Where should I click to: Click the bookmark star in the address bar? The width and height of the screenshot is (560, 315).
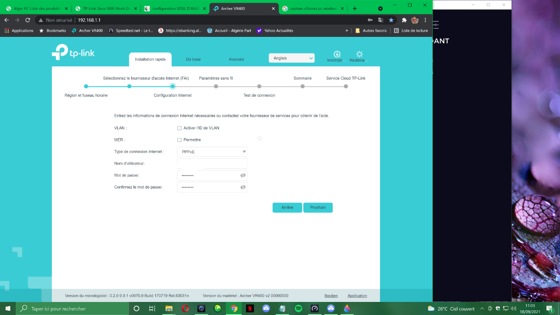click(x=391, y=20)
